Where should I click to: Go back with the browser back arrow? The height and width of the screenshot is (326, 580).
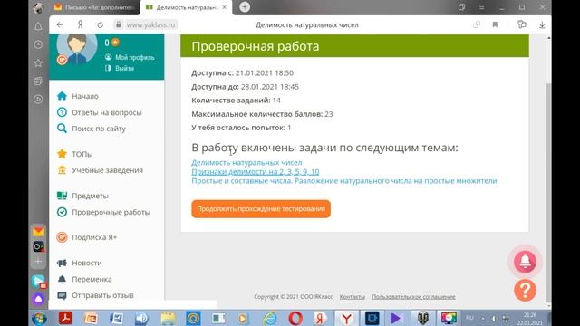tap(60, 24)
